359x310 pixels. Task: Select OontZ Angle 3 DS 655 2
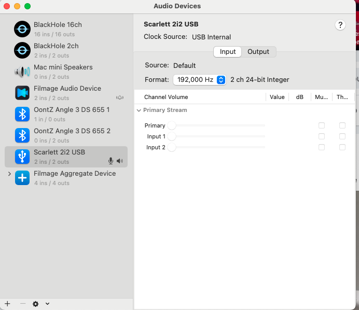coord(66,135)
